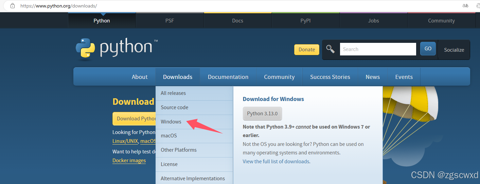Click the yellow Download Python button
Screen dimensions: 480x184
point(134,119)
